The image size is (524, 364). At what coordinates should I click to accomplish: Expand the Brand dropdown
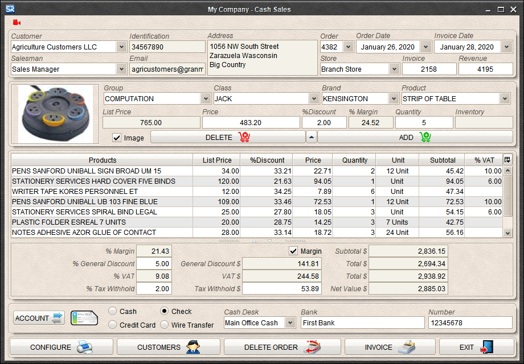point(394,99)
